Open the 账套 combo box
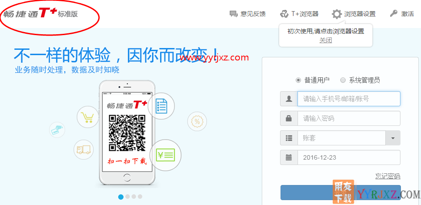This screenshot has height=205, width=421. 342,138
